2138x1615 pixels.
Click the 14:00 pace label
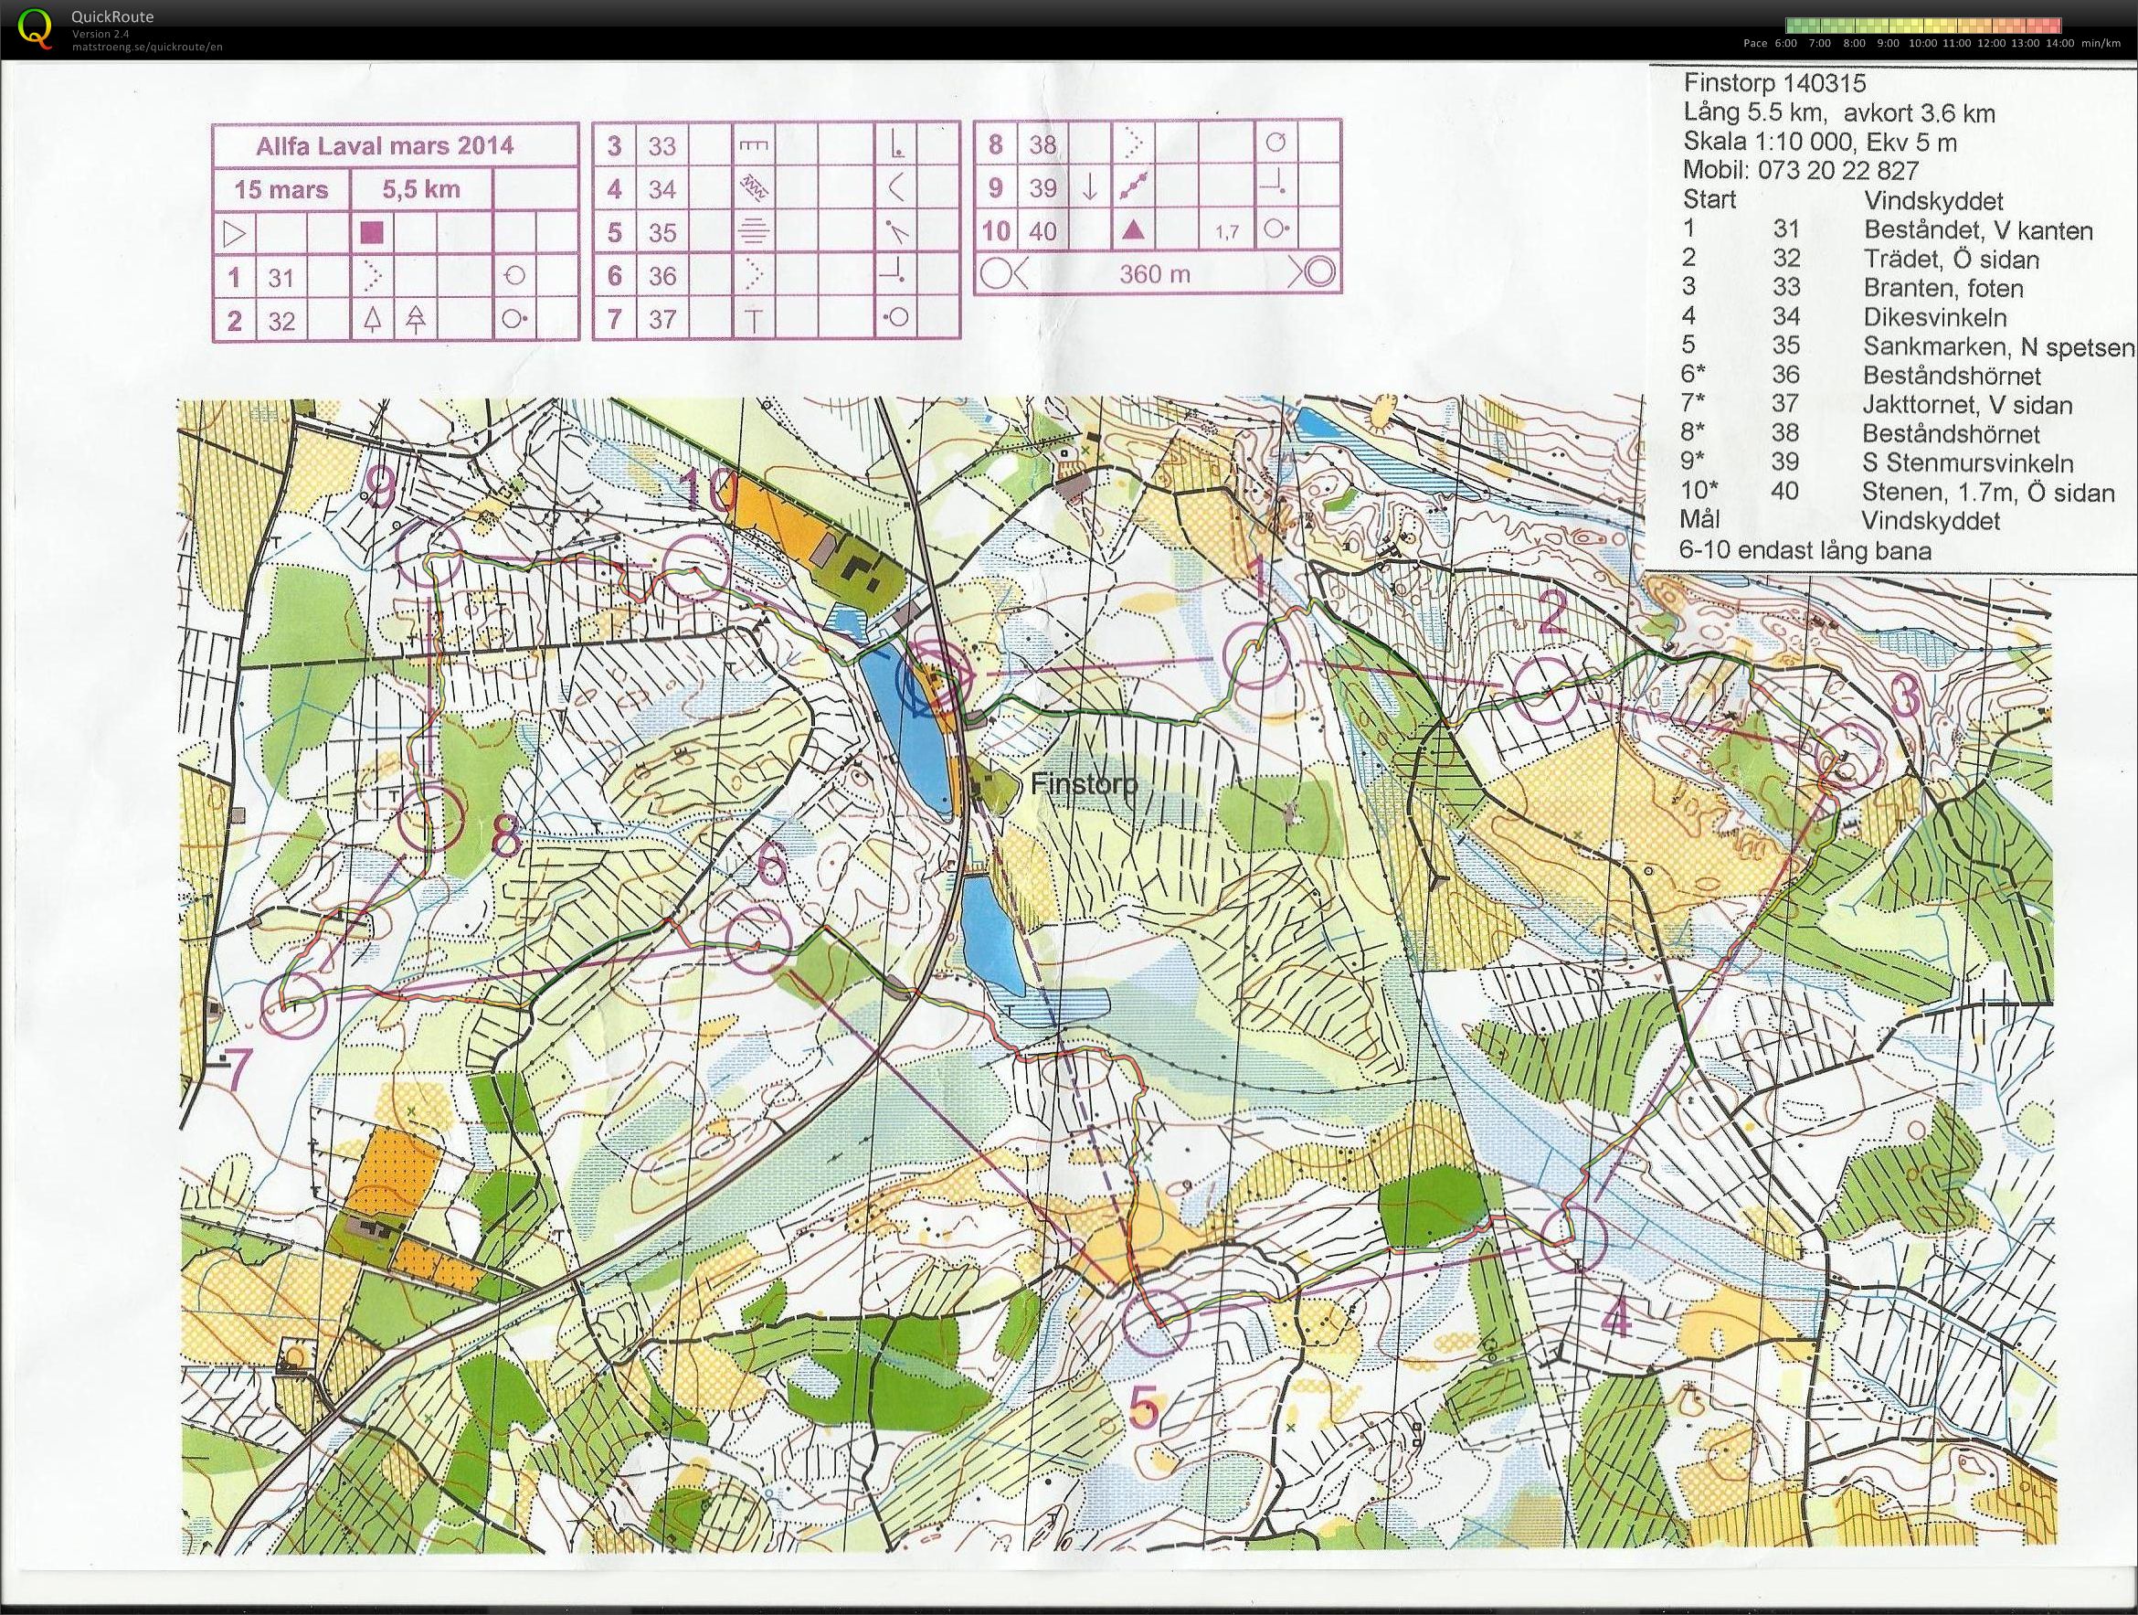coord(2058,44)
